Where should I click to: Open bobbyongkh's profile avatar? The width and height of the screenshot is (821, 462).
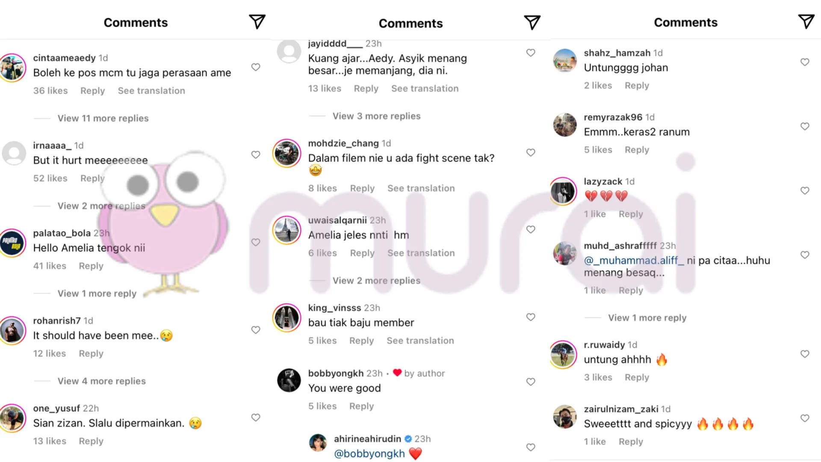tap(289, 380)
